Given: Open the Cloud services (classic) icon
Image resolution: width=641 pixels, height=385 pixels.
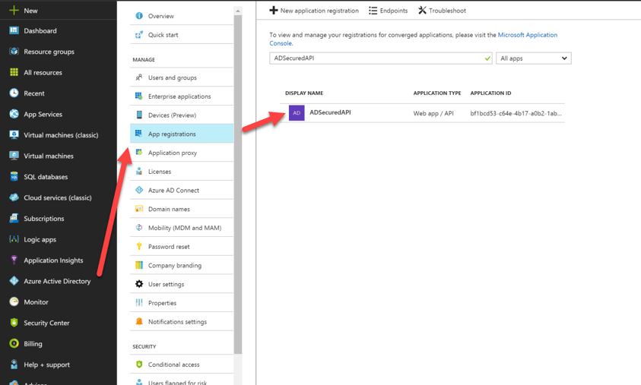Looking at the screenshot, I should click(14, 197).
